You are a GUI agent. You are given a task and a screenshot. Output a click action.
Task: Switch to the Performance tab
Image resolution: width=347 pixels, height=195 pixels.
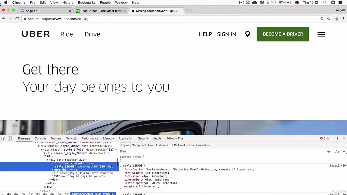point(90,138)
